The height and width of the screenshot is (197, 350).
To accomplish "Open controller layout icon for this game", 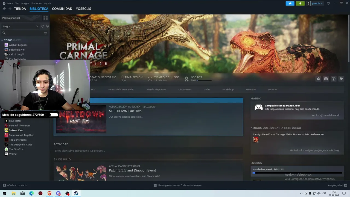I will (326, 79).
